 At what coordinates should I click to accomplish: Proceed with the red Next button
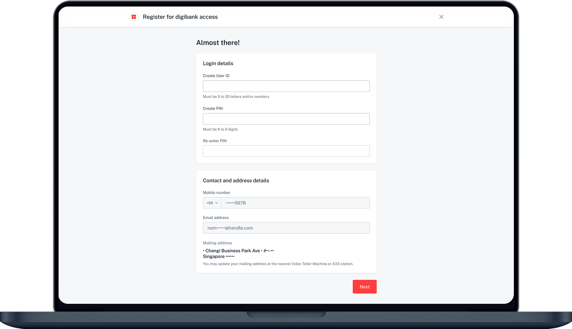(364, 287)
